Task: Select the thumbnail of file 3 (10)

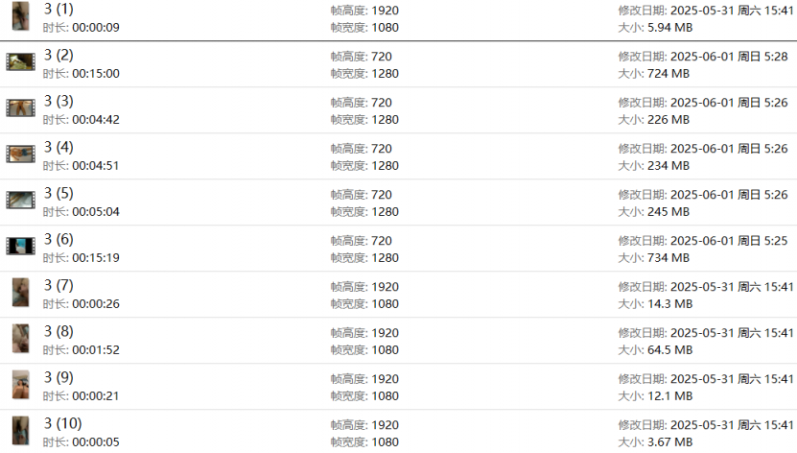Action: (20, 431)
